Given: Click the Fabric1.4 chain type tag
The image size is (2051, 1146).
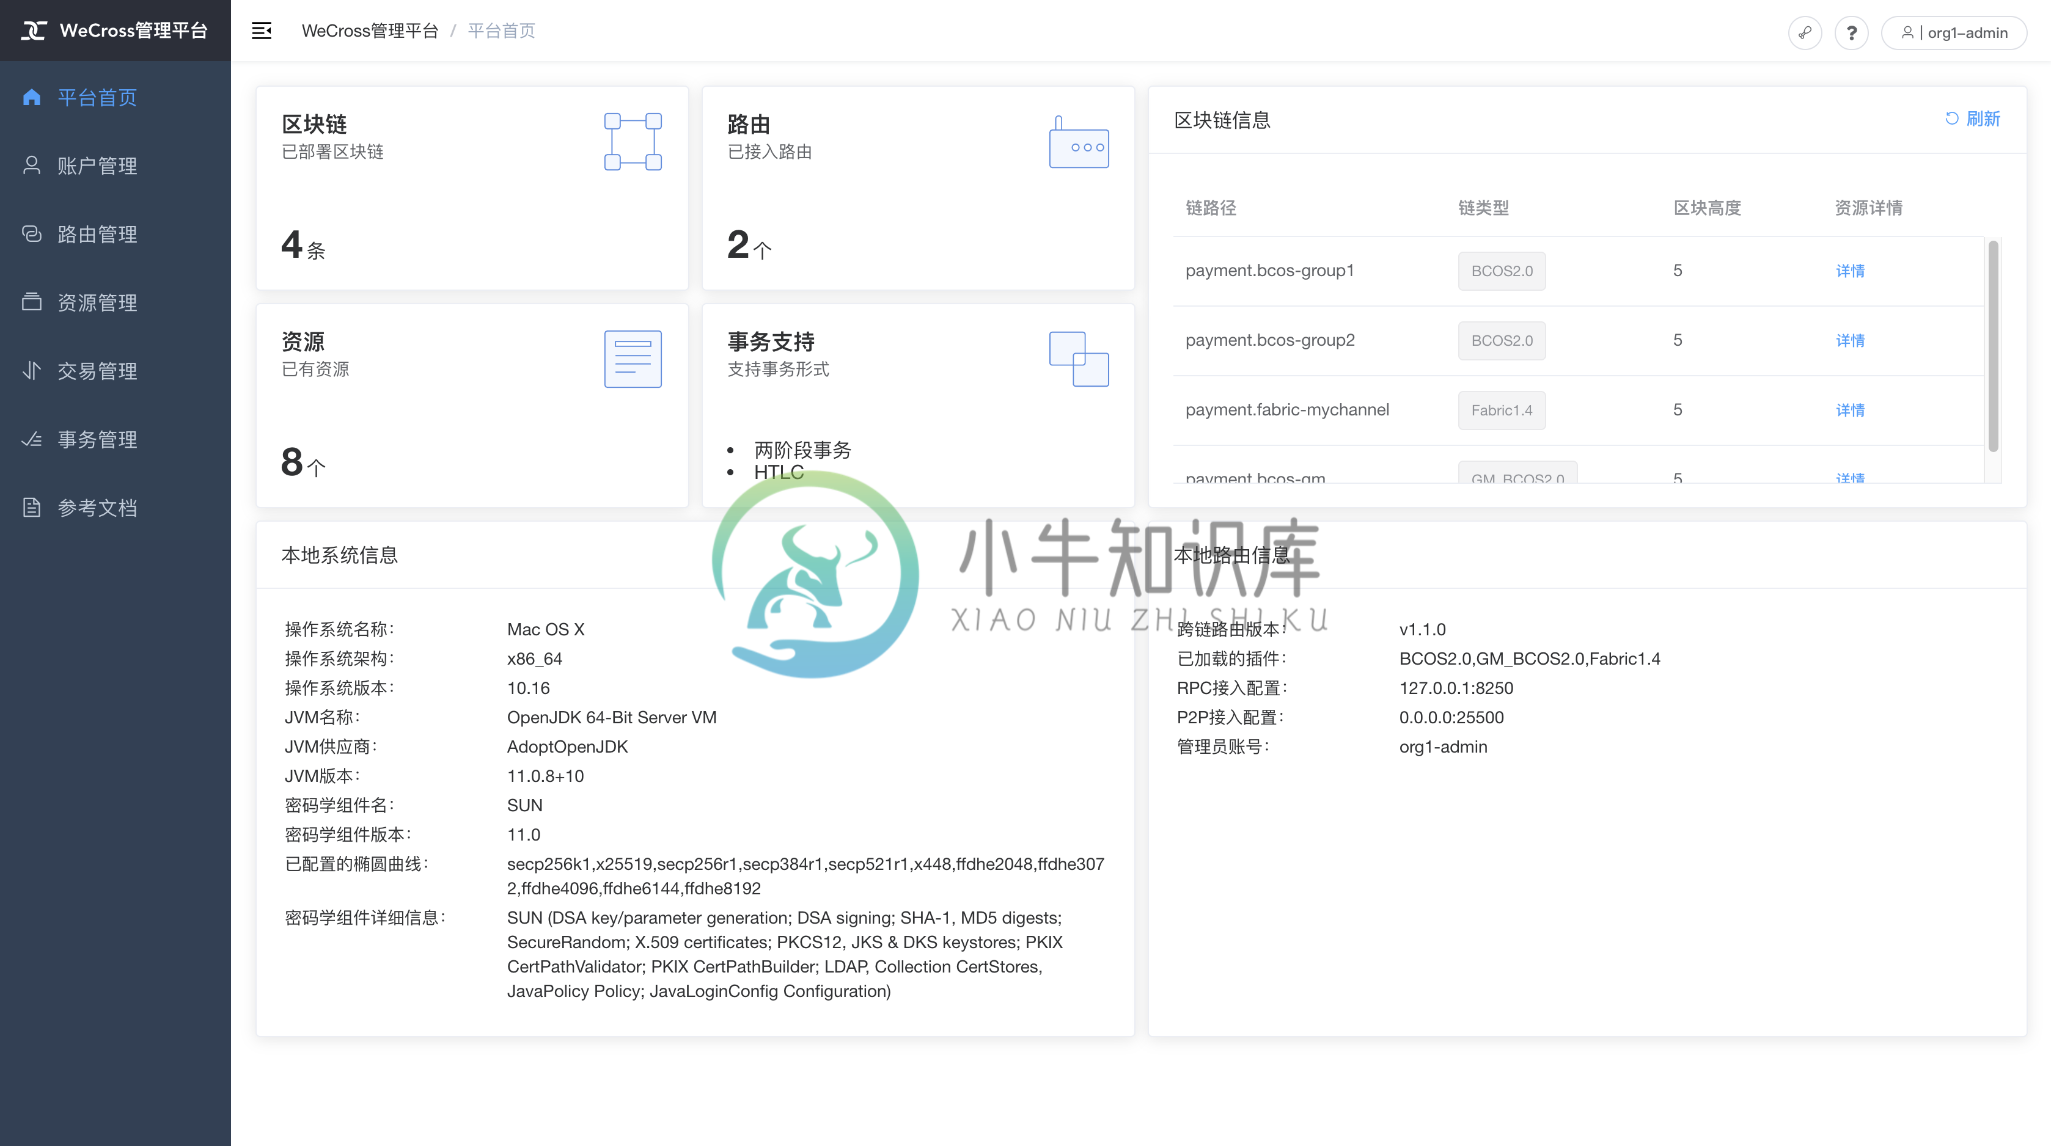Looking at the screenshot, I should tap(1502, 410).
